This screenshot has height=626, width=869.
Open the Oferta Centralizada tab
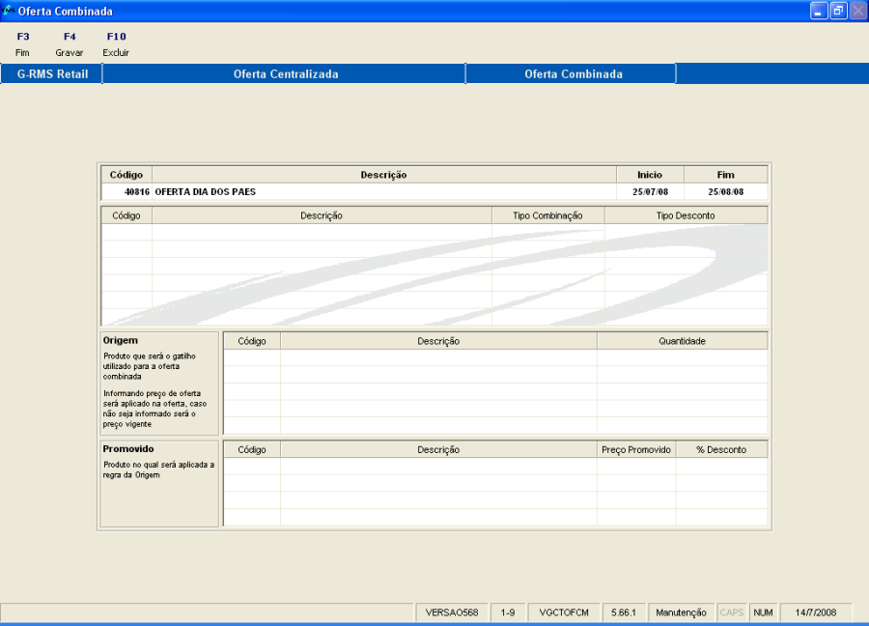click(285, 73)
